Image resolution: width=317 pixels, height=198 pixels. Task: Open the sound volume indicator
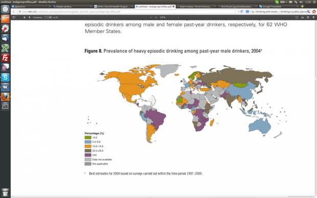(301, 2)
